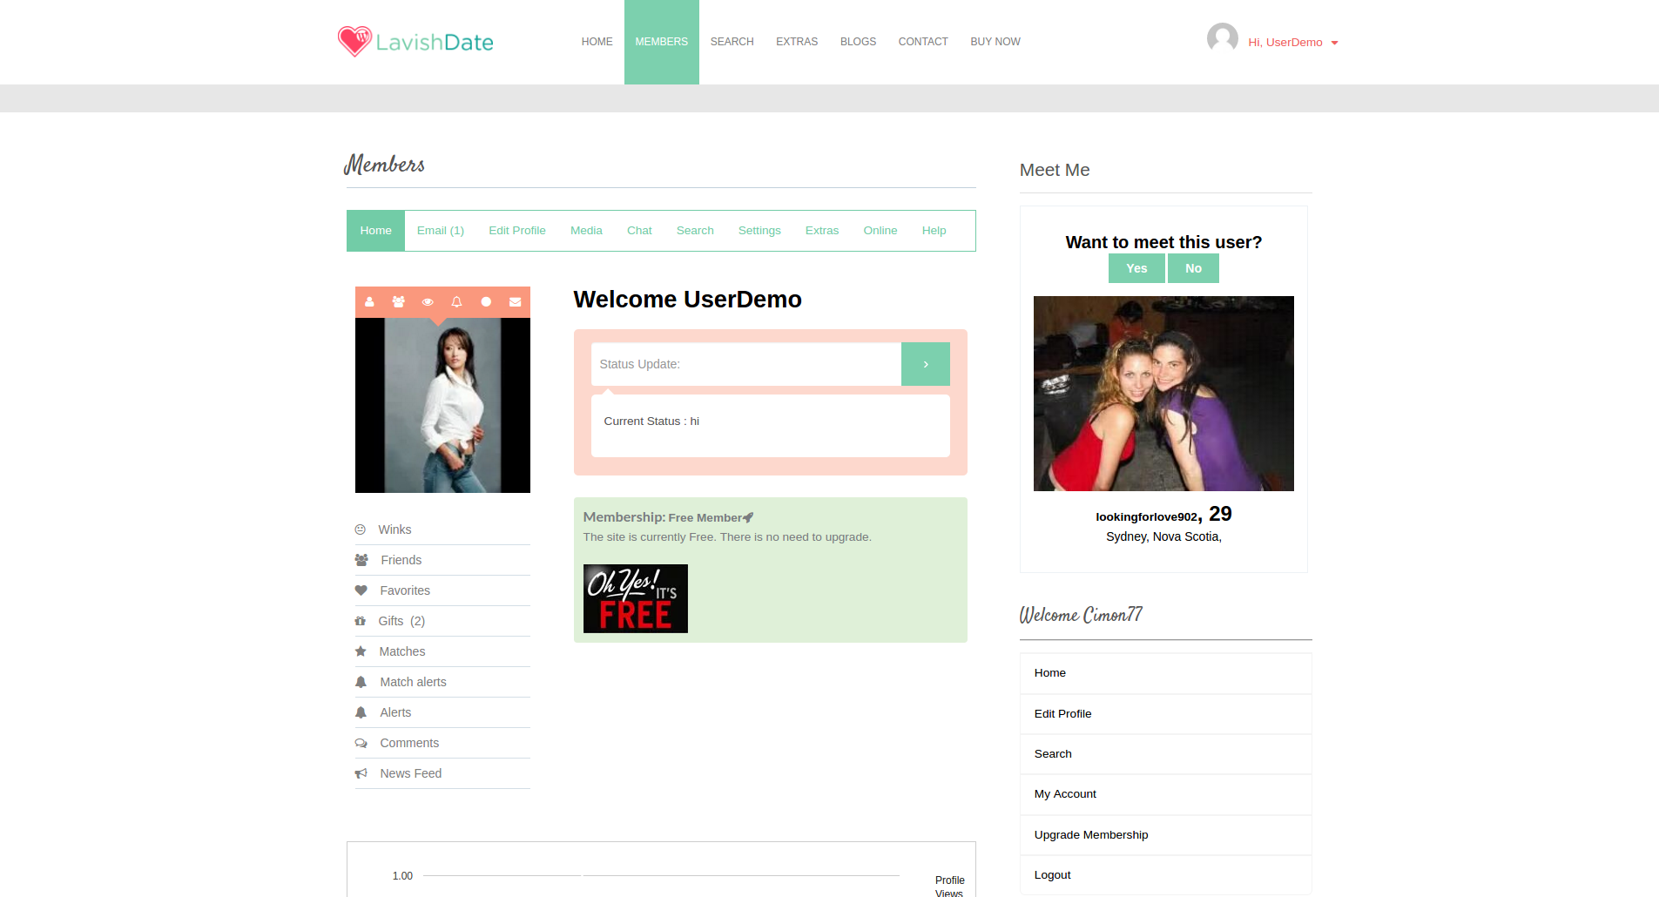Open the Matches link
This screenshot has width=1659, height=897.
[x=402, y=651]
